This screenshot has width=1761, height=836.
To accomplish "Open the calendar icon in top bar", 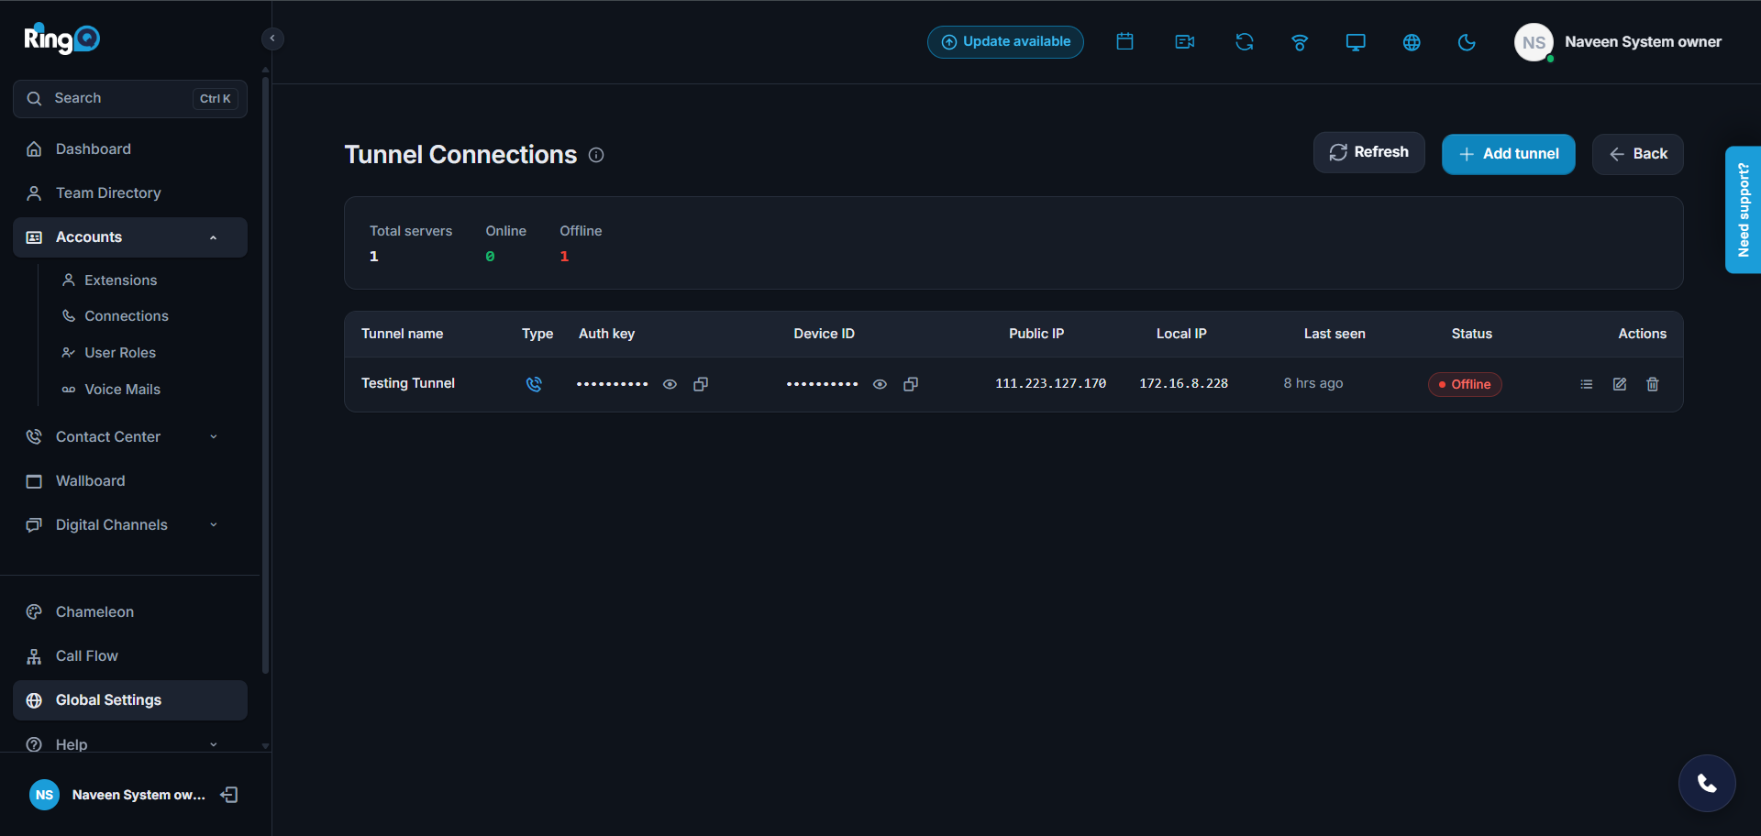I will (1124, 41).
